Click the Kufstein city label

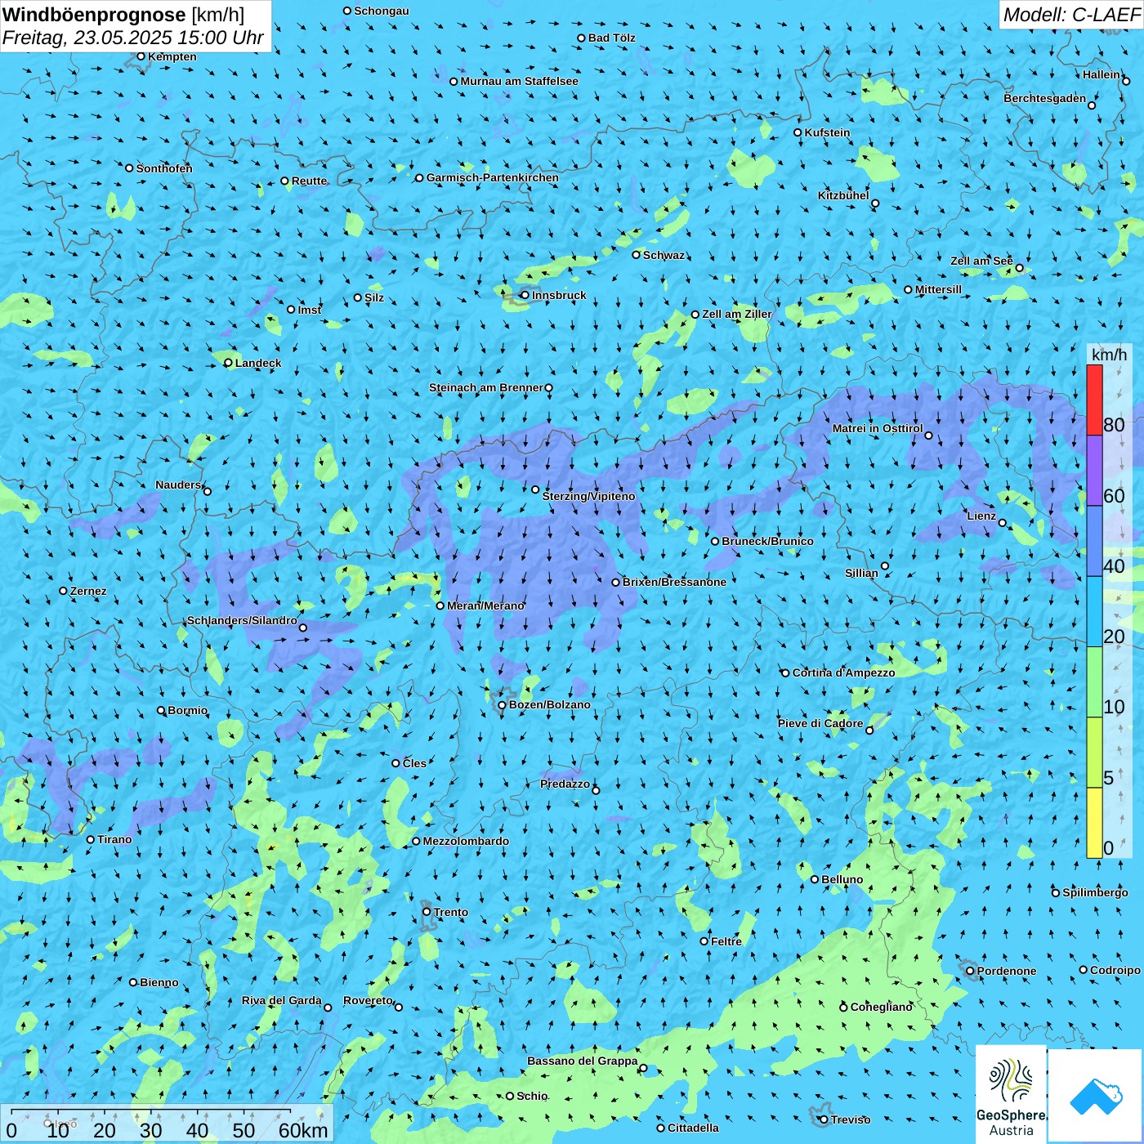click(827, 132)
